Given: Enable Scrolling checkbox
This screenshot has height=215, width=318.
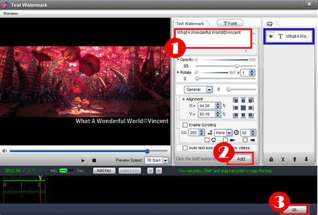Looking at the screenshot, I should pyautogui.click(x=185, y=125).
